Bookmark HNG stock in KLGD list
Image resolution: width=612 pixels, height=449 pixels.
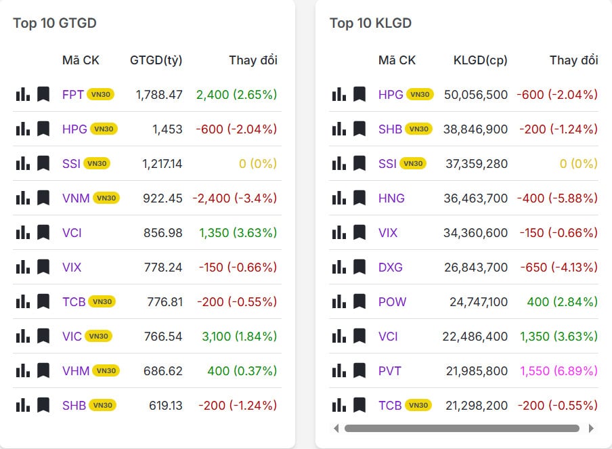359,198
